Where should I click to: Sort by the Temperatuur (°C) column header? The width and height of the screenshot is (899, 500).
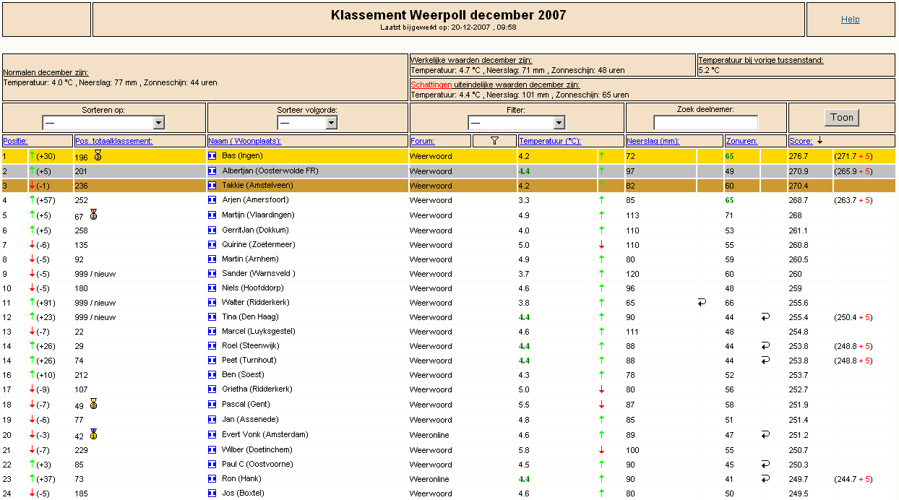click(549, 141)
